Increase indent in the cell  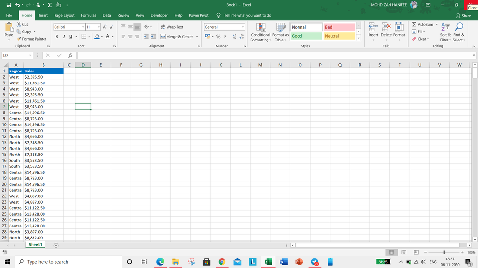click(153, 36)
